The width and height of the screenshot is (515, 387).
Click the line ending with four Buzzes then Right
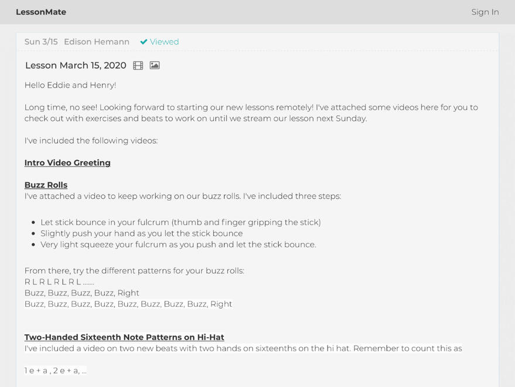pos(82,293)
